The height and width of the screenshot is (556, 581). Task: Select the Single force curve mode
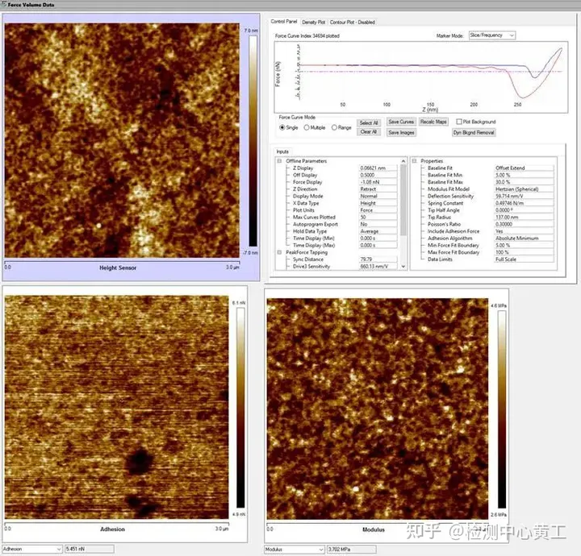coord(283,127)
